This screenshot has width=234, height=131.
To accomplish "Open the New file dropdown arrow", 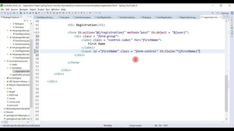I will coord(5,13).
